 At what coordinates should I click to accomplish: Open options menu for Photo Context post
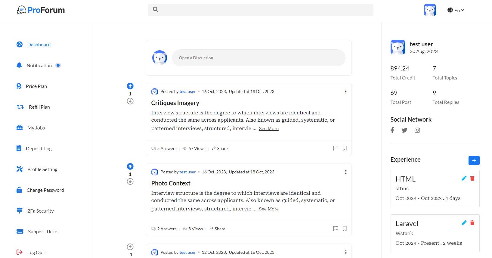[x=346, y=172]
